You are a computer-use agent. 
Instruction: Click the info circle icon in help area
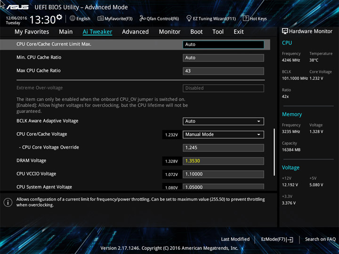point(8,203)
